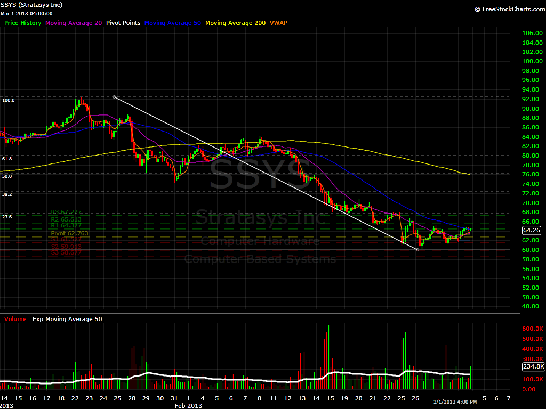The width and height of the screenshot is (546, 409).
Task: Click the Feb 2013 axis label
Action: coord(188,406)
